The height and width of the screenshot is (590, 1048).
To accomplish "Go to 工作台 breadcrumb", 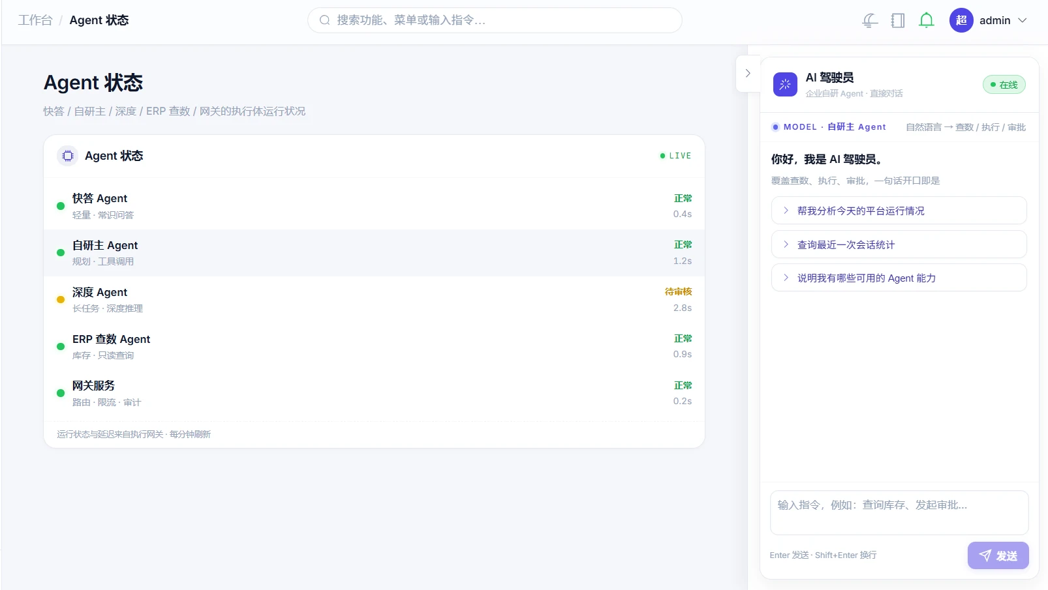I will click(35, 20).
